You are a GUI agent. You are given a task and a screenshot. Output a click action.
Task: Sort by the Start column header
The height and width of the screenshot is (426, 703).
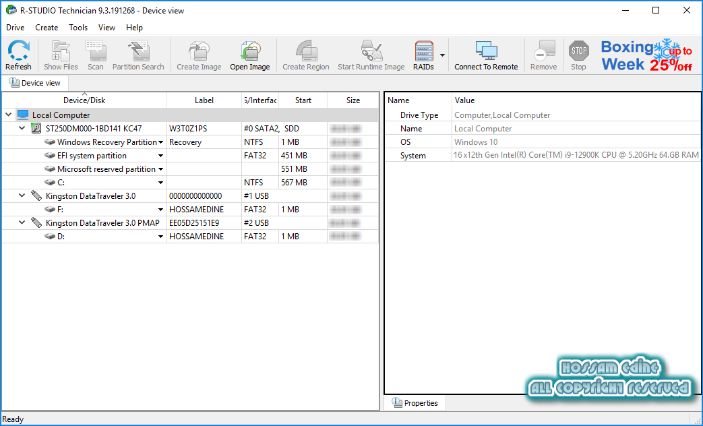pos(303,100)
